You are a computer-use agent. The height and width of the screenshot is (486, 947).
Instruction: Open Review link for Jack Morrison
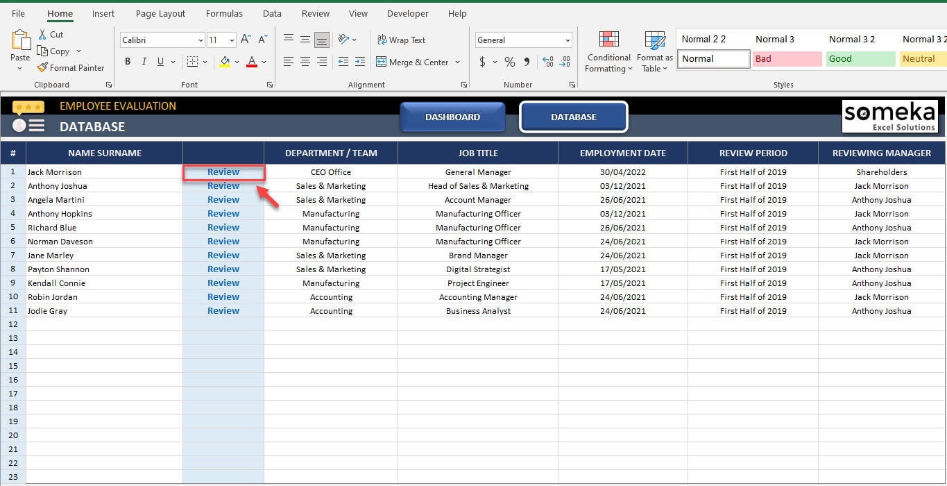click(x=223, y=172)
